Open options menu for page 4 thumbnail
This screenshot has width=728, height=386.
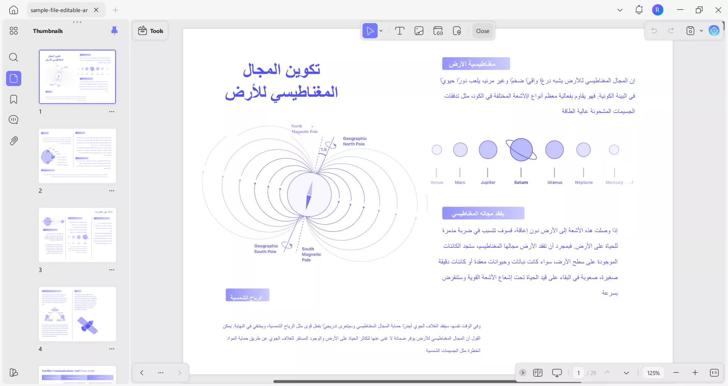coord(111,349)
